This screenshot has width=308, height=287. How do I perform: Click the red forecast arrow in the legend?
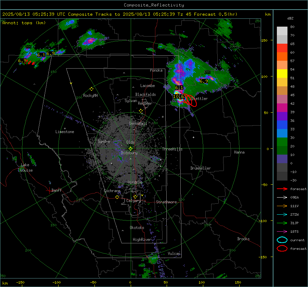[282, 189]
